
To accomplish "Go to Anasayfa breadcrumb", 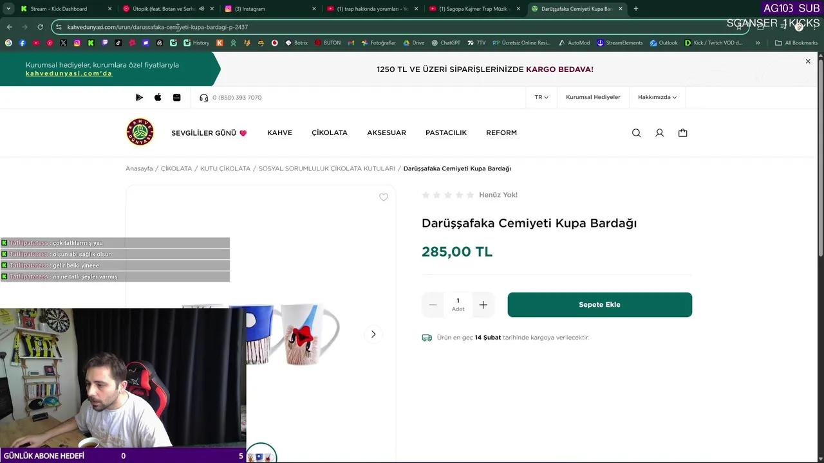I will [139, 168].
